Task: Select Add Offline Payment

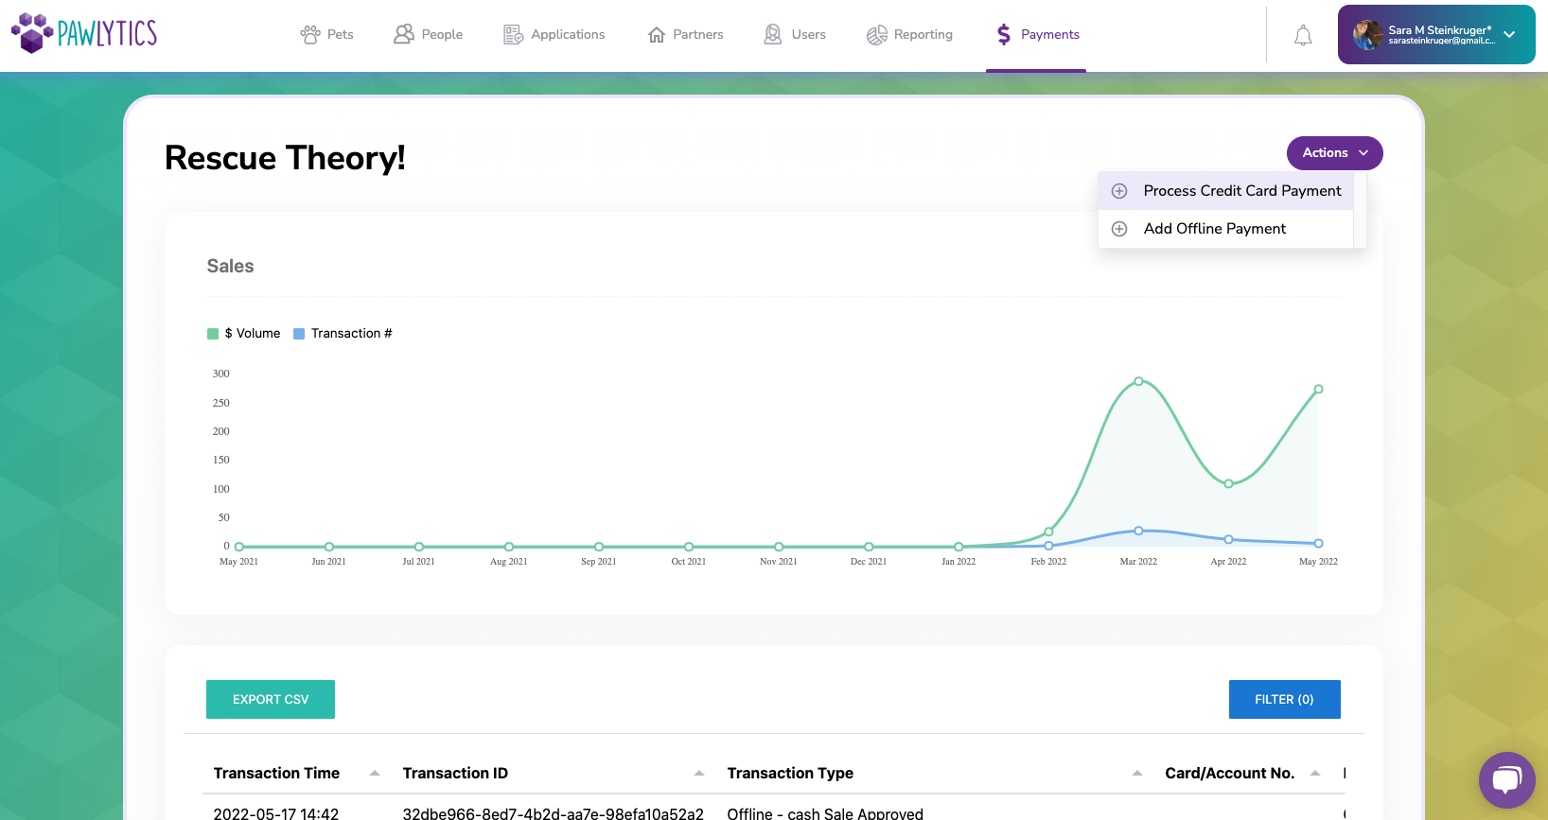Action: tap(1226, 229)
